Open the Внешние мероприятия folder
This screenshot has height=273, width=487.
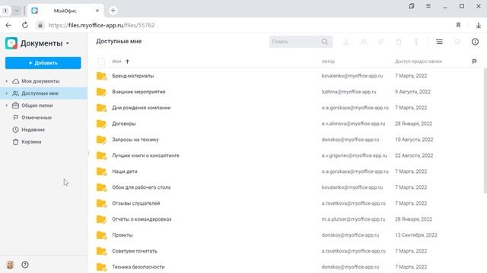point(138,92)
